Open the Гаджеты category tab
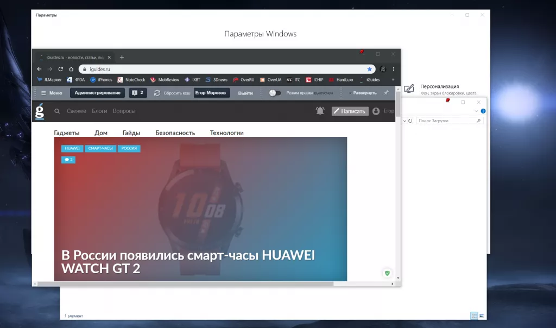This screenshot has height=328, width=556. (x=67, y=133)
